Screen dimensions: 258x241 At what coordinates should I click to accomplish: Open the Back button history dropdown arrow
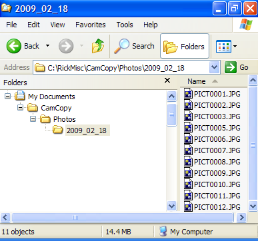pos(47,46)
